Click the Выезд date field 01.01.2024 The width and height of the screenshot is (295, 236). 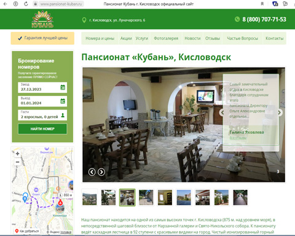42,101
